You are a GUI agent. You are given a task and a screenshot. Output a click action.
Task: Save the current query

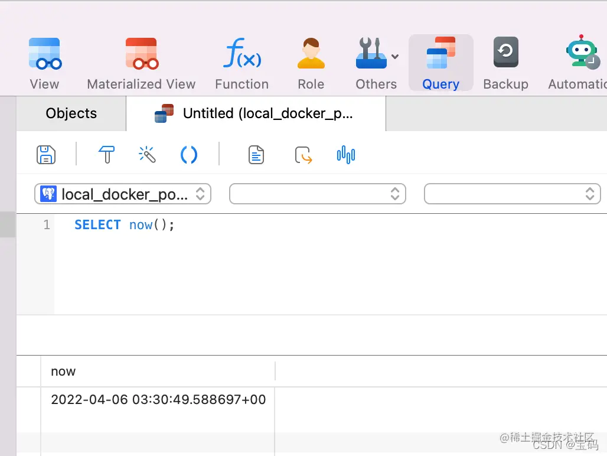click(46, 154)
